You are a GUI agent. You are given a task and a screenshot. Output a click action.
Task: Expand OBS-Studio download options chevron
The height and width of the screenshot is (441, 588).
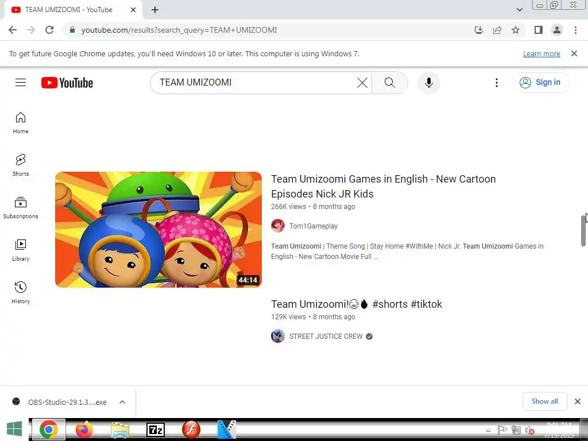point(122,402)
